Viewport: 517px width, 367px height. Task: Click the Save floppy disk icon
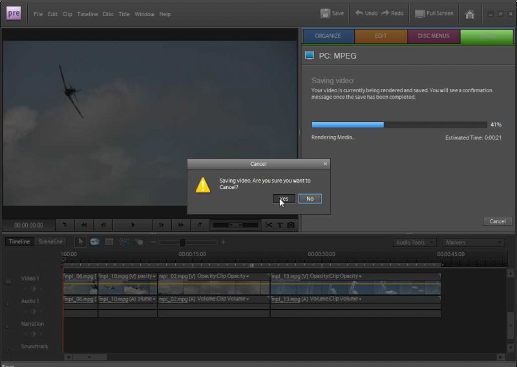[325, 14]
